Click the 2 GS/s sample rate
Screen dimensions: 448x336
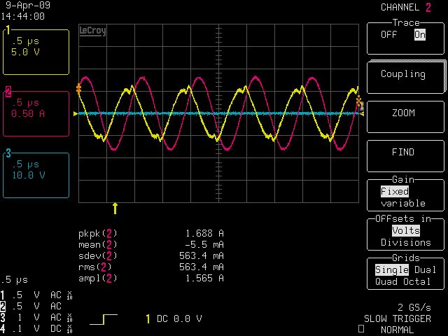click(x=414, y=307)
